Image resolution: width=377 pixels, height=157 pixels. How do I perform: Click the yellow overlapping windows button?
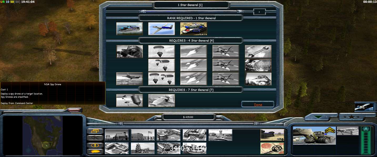tap(95, 131)
